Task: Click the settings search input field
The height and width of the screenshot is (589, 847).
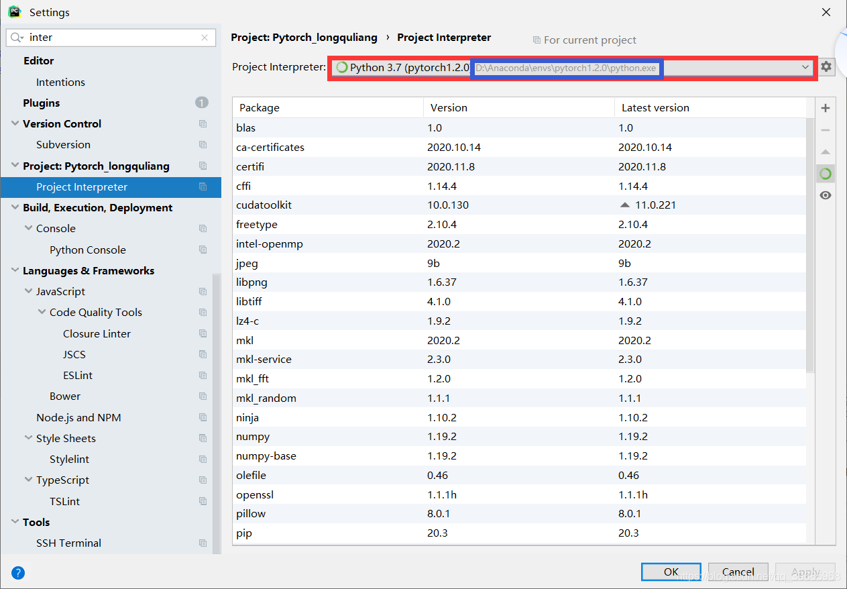Action: click(111, 38)
